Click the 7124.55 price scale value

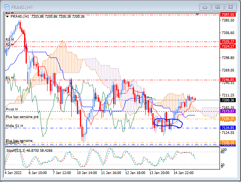coord(228,133)
